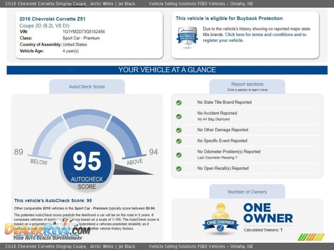Open the No Accident Reported section
Image resolution: width=334 pixels, height=250 pixels.
click(217, 113)
